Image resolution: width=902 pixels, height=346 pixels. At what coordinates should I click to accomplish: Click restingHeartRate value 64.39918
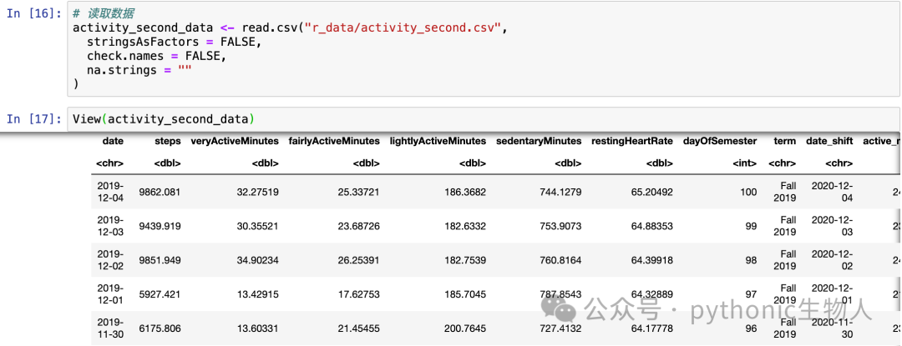click(651, 260)
